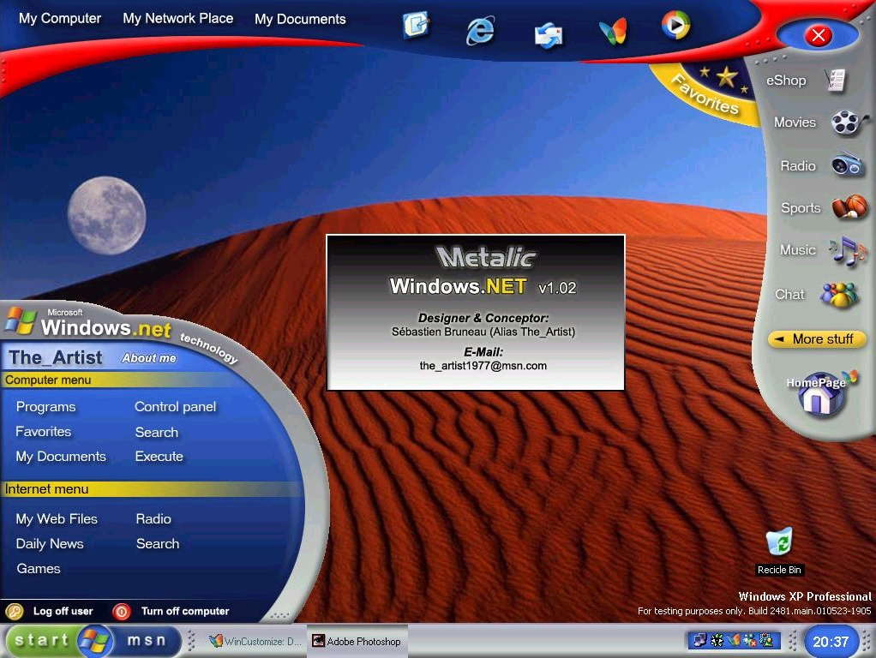
Task: Close the top bar with the red X
Action: 819,36
